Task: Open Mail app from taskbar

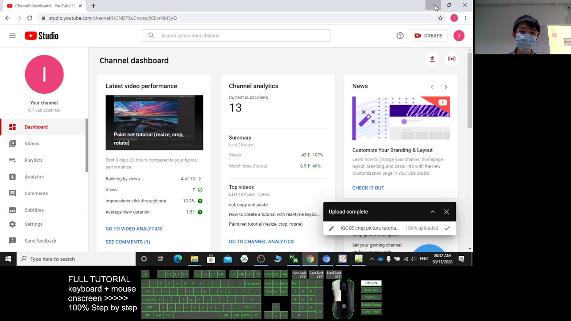Action: coord(228,259)
